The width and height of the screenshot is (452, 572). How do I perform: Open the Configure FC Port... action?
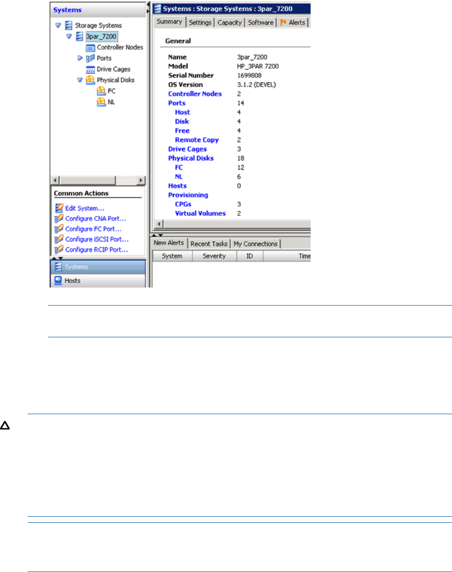94,229
